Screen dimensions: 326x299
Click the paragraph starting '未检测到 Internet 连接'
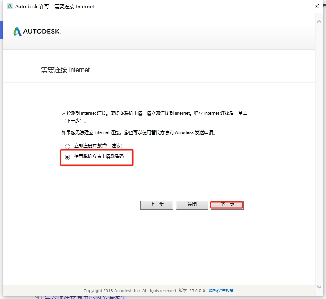point(154,117)
